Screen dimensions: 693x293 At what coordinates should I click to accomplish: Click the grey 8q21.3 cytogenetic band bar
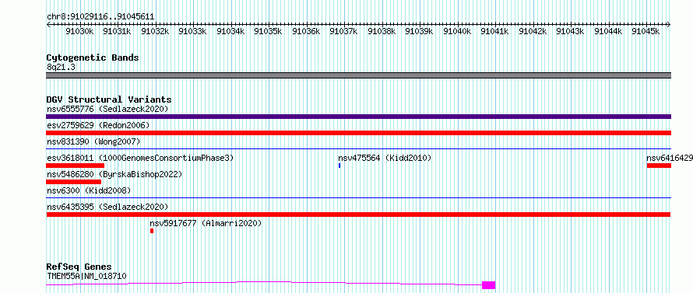coord(358,75)
